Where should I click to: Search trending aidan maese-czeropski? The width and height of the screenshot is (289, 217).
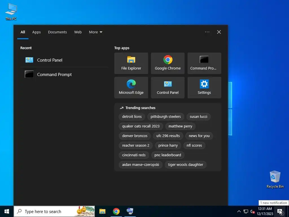pyautogui.click(x=141, y=165)
